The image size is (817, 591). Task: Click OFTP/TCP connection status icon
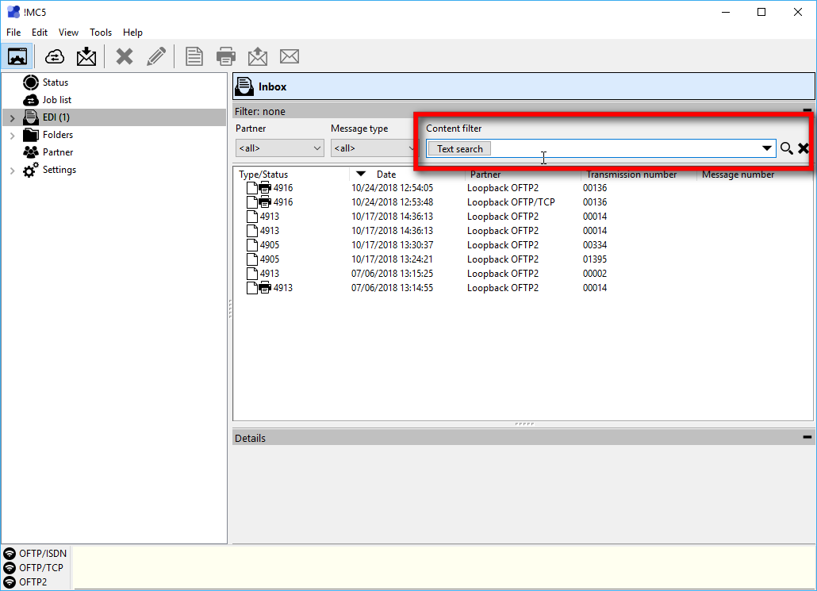coord(10,567)
